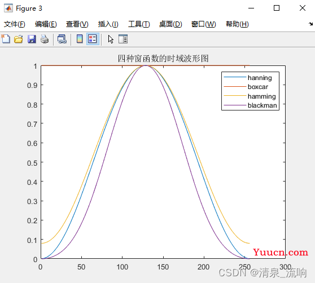The height and width of the screenshot is (283, 315).
Task: Insert a colorbar using the toolbar icon
Action: [x=80, y=39]
